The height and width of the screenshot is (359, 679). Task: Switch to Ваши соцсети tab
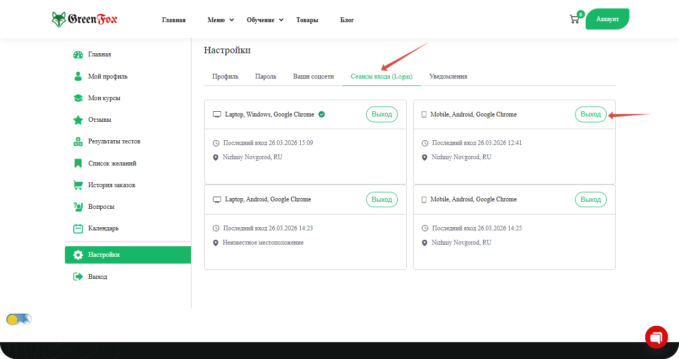pyautogui.click(x=313, y=76)
